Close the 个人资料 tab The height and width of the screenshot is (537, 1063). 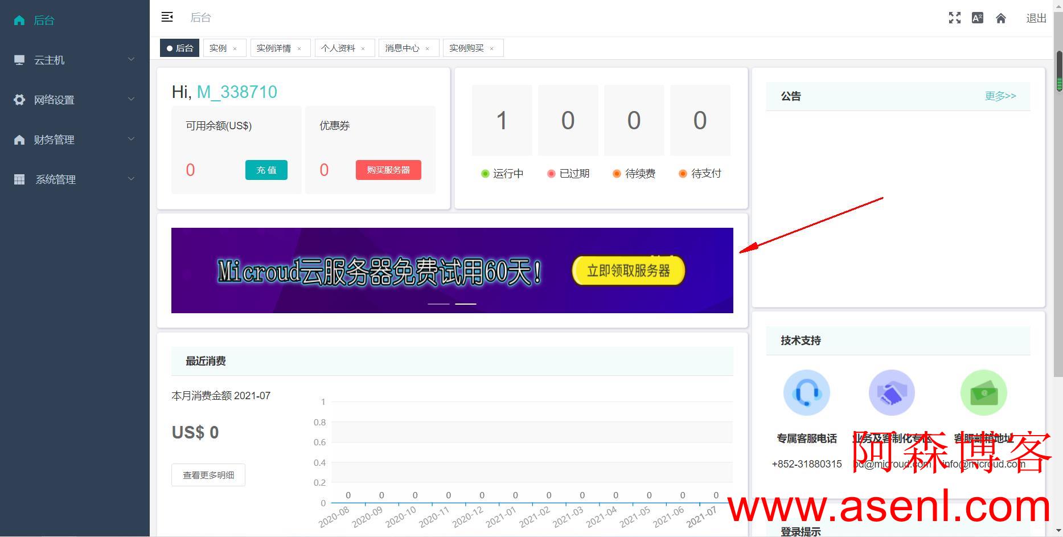pyautogui.click(x=363, y=48)
